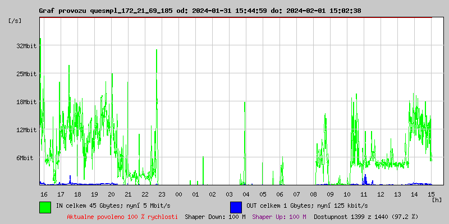This screenshot has height=224, width=449.
Task: Click the IN celkem 45 Gbytes text
Action: click(106, 206)
